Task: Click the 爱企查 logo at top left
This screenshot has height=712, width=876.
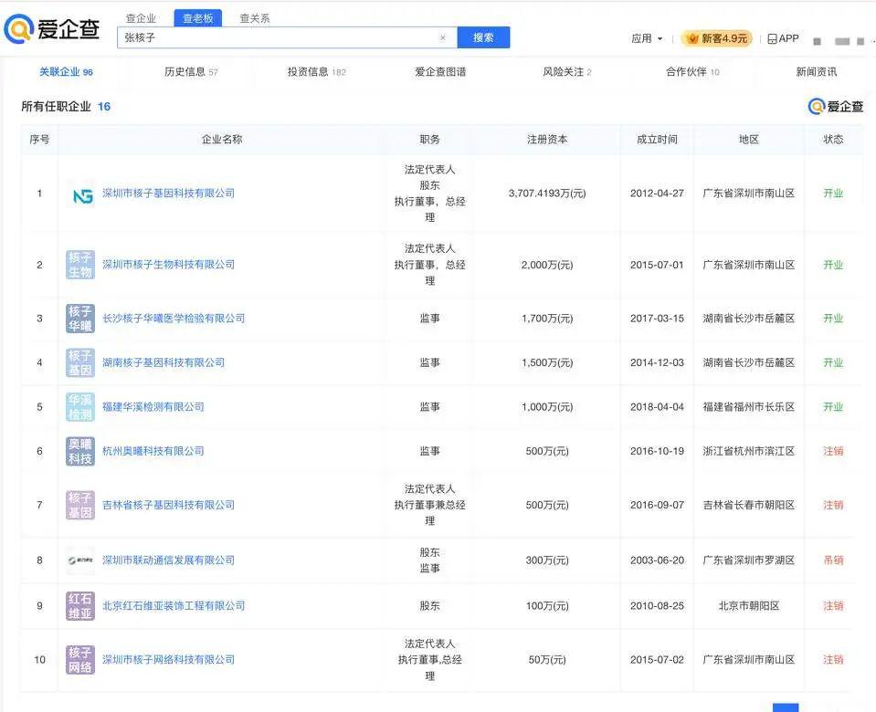Action: [x=51, y=29]
